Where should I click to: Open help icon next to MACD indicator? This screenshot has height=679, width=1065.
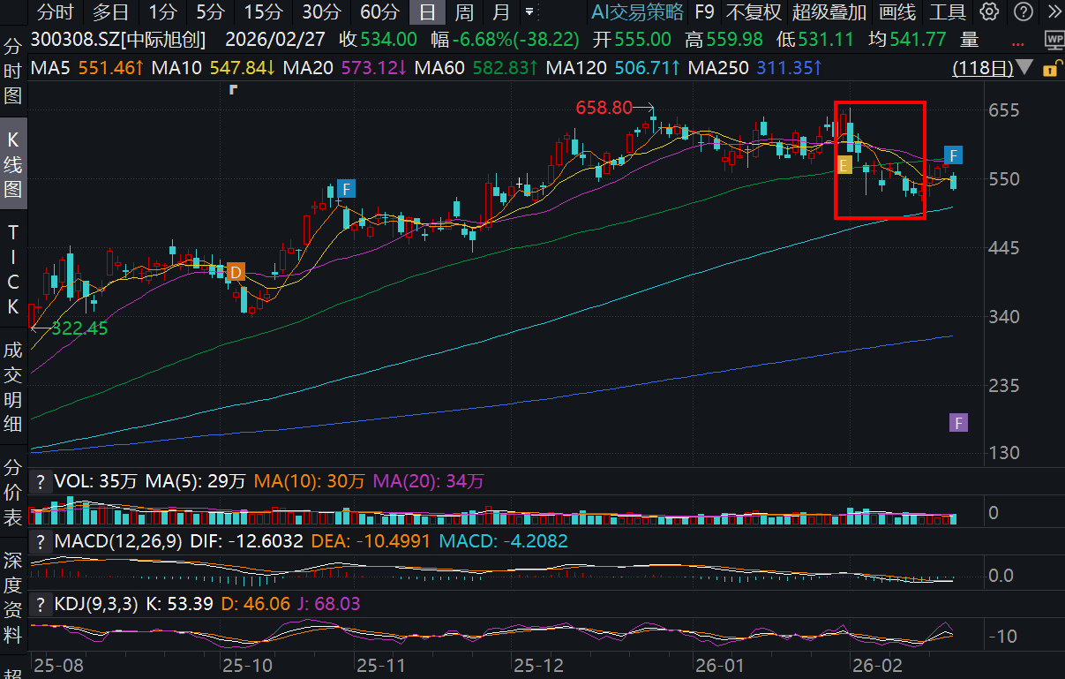pyautogui.click(x=41, y=540)
